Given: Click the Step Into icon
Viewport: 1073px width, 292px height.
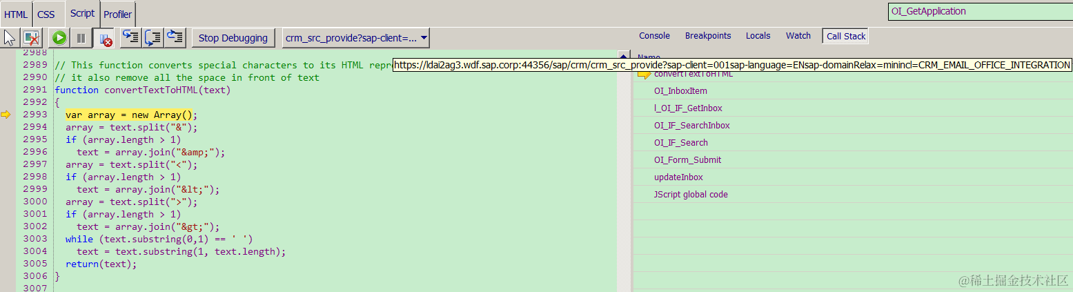Looking at the screenshot, I should pyautogui.click(x=130, y=38).
